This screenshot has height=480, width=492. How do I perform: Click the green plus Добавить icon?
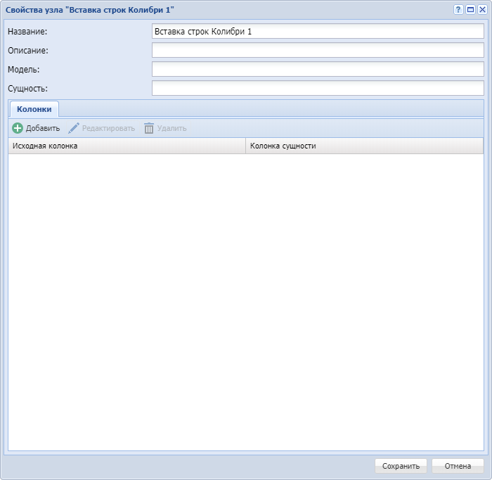[x=18, y=128]
